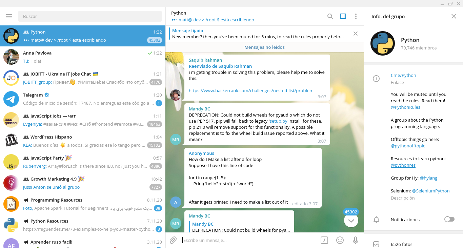
Task: Maximize the window from the title bar
Action: click(x=450, y=3)
